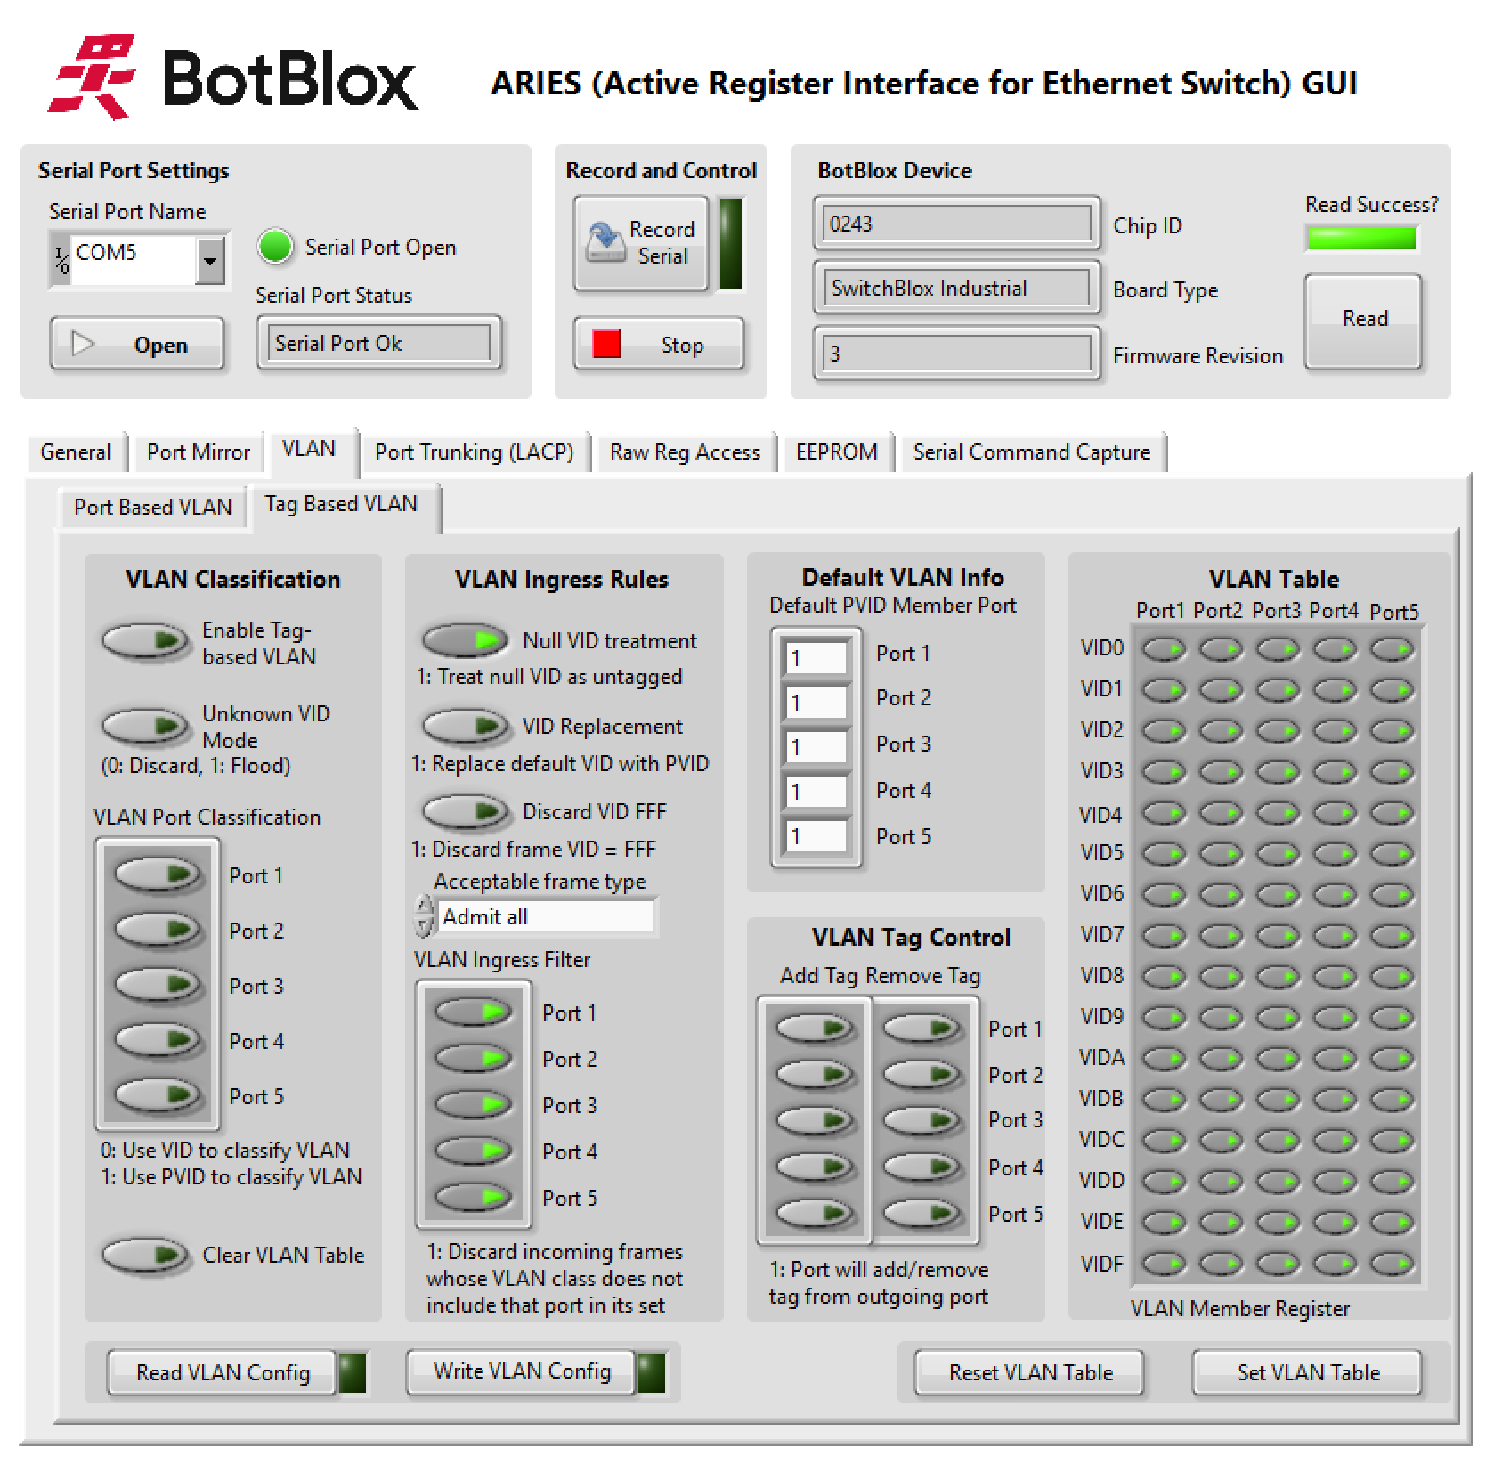The height and width of the screenshot is (1464, 1494).
Task: Click the Set VLAN Table button
Action: point(1307,1372)
